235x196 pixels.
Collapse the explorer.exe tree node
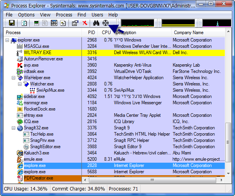[7, 40]
